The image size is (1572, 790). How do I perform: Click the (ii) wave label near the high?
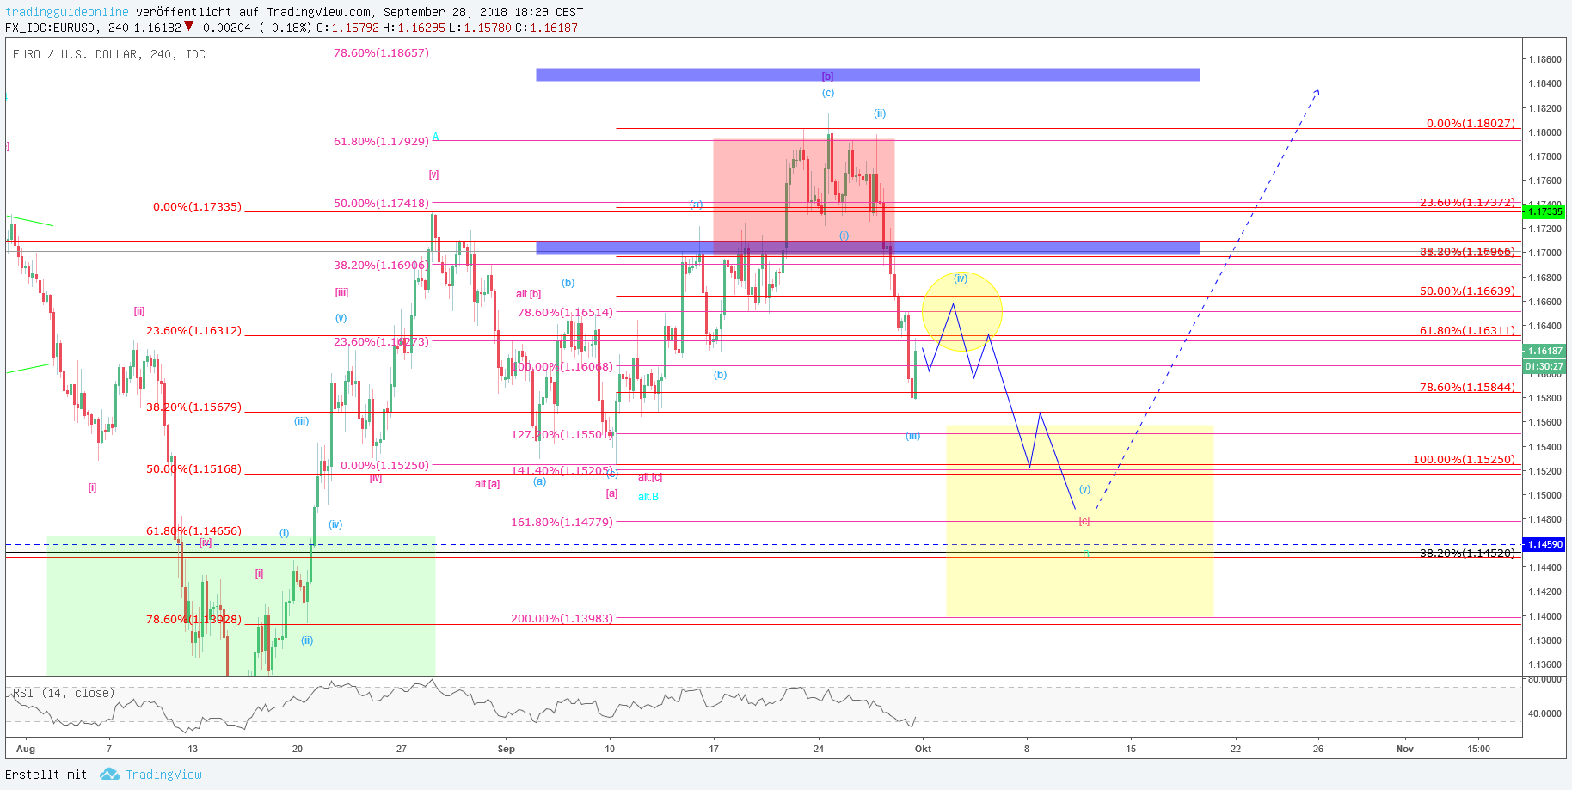[x=880, y=113]
